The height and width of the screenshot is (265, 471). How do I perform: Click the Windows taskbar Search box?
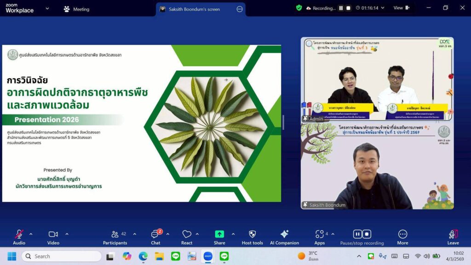(x=61, y=256)
